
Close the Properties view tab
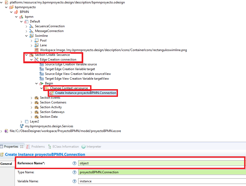tap(22, 147)
